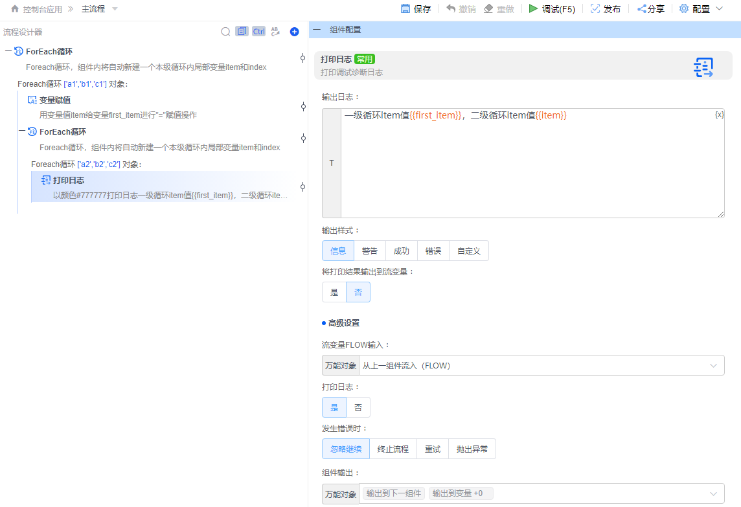Insert variable with the {x} icon

pyautogui.click(x=719, y=115)
